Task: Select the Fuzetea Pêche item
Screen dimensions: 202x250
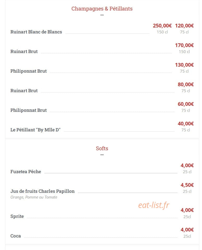Action: pos(26,172)
